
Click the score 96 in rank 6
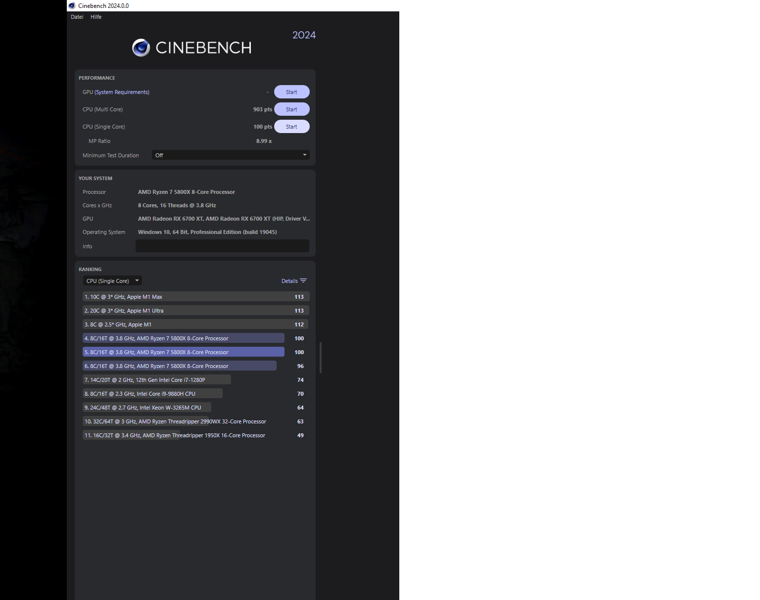pos(300,366)
